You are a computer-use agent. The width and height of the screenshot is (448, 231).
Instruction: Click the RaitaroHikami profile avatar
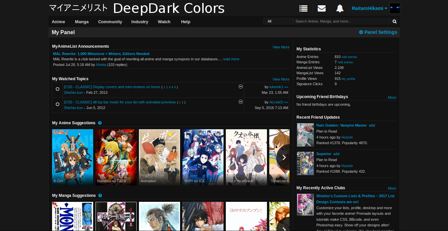click(395, 8)
